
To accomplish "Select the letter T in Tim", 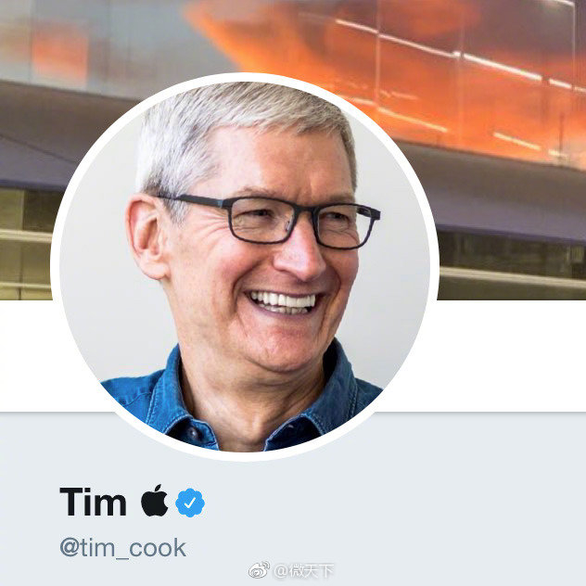I will pyautogui.click(x=72, y=502).
